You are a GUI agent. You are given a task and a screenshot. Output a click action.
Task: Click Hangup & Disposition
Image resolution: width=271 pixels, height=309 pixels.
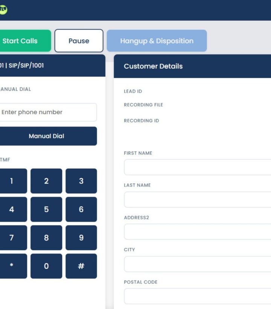(x=157, y=40)
